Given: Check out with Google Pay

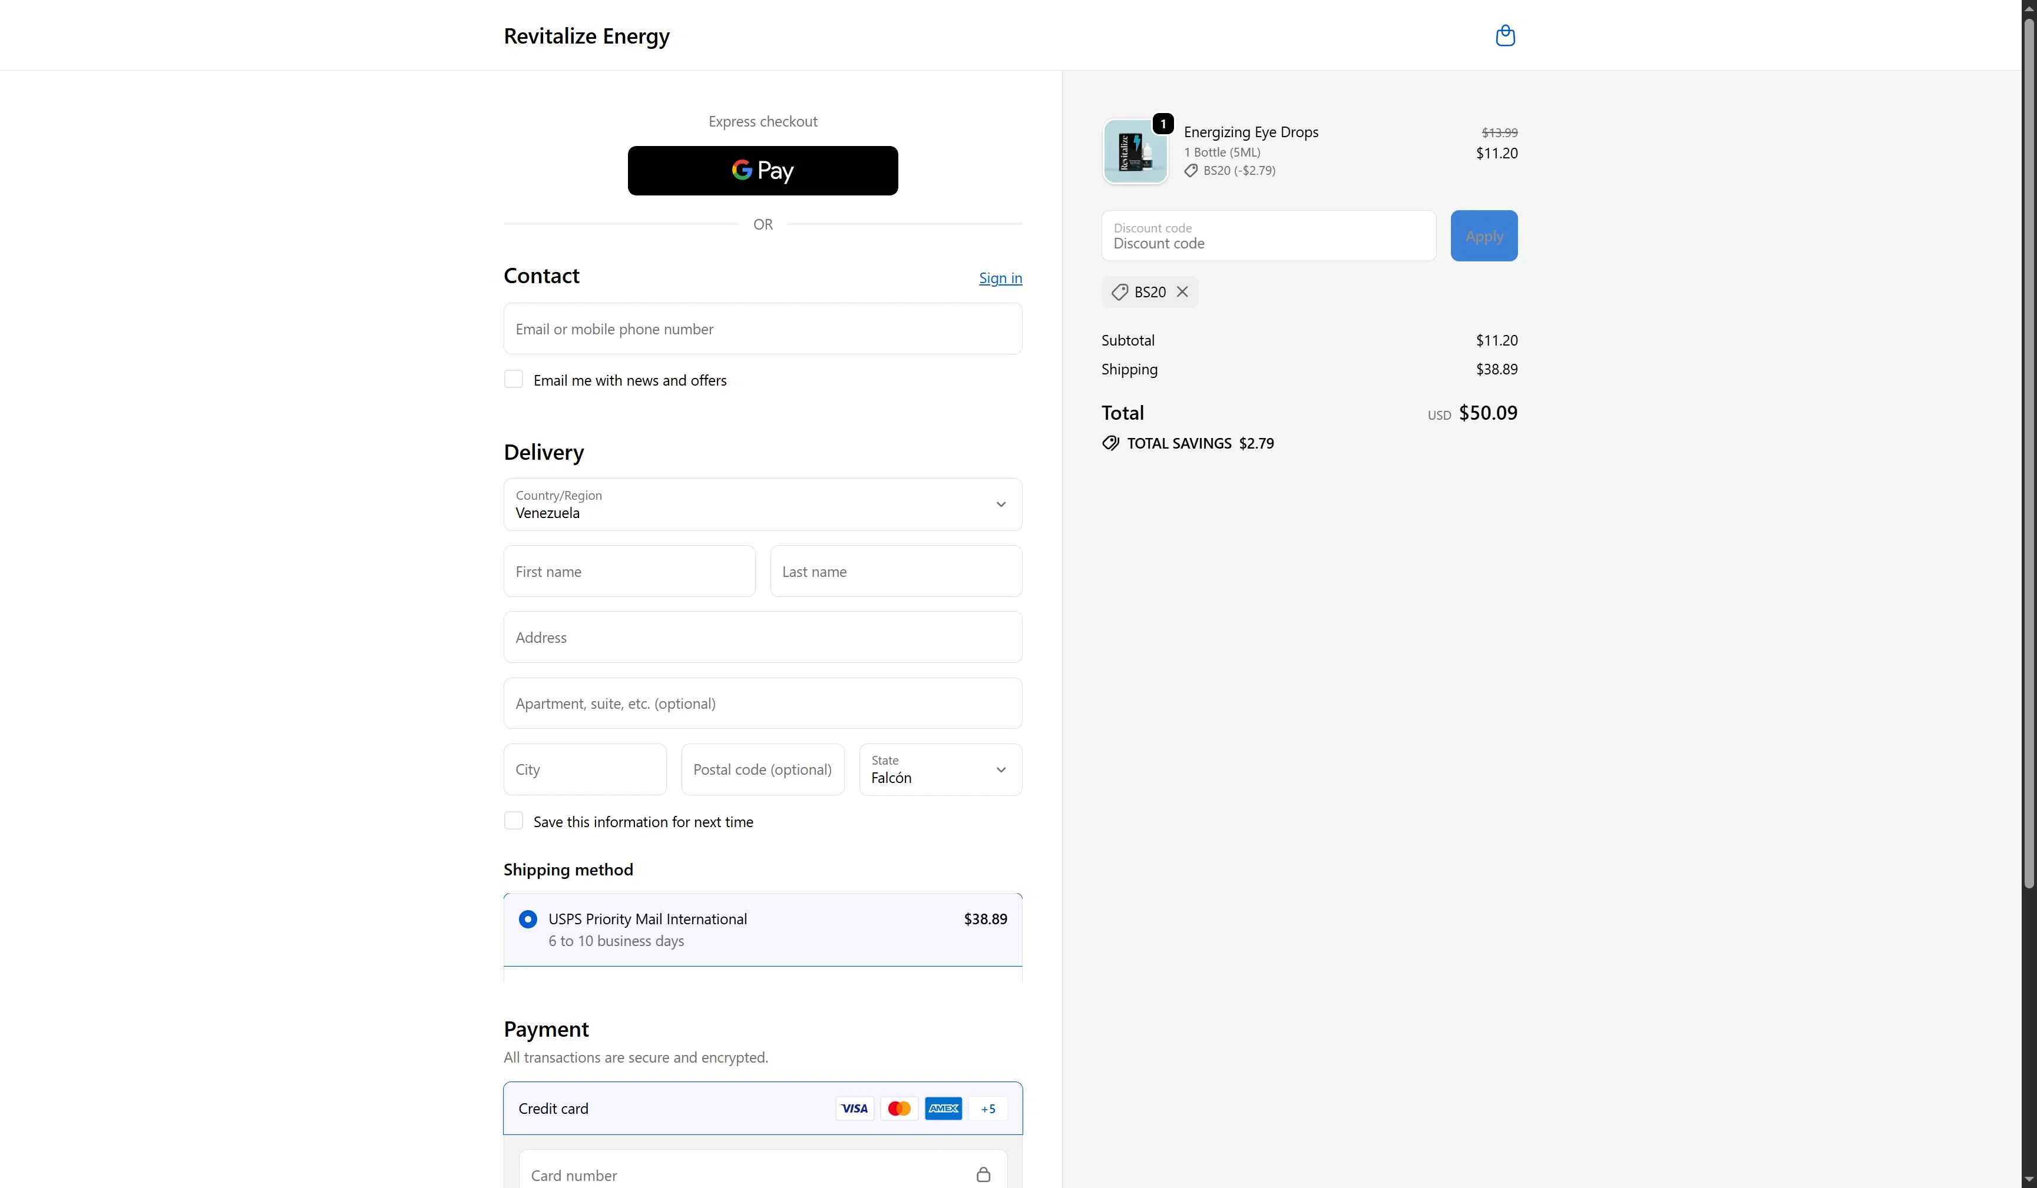Looking at the screenshot, I should point(762,170).
